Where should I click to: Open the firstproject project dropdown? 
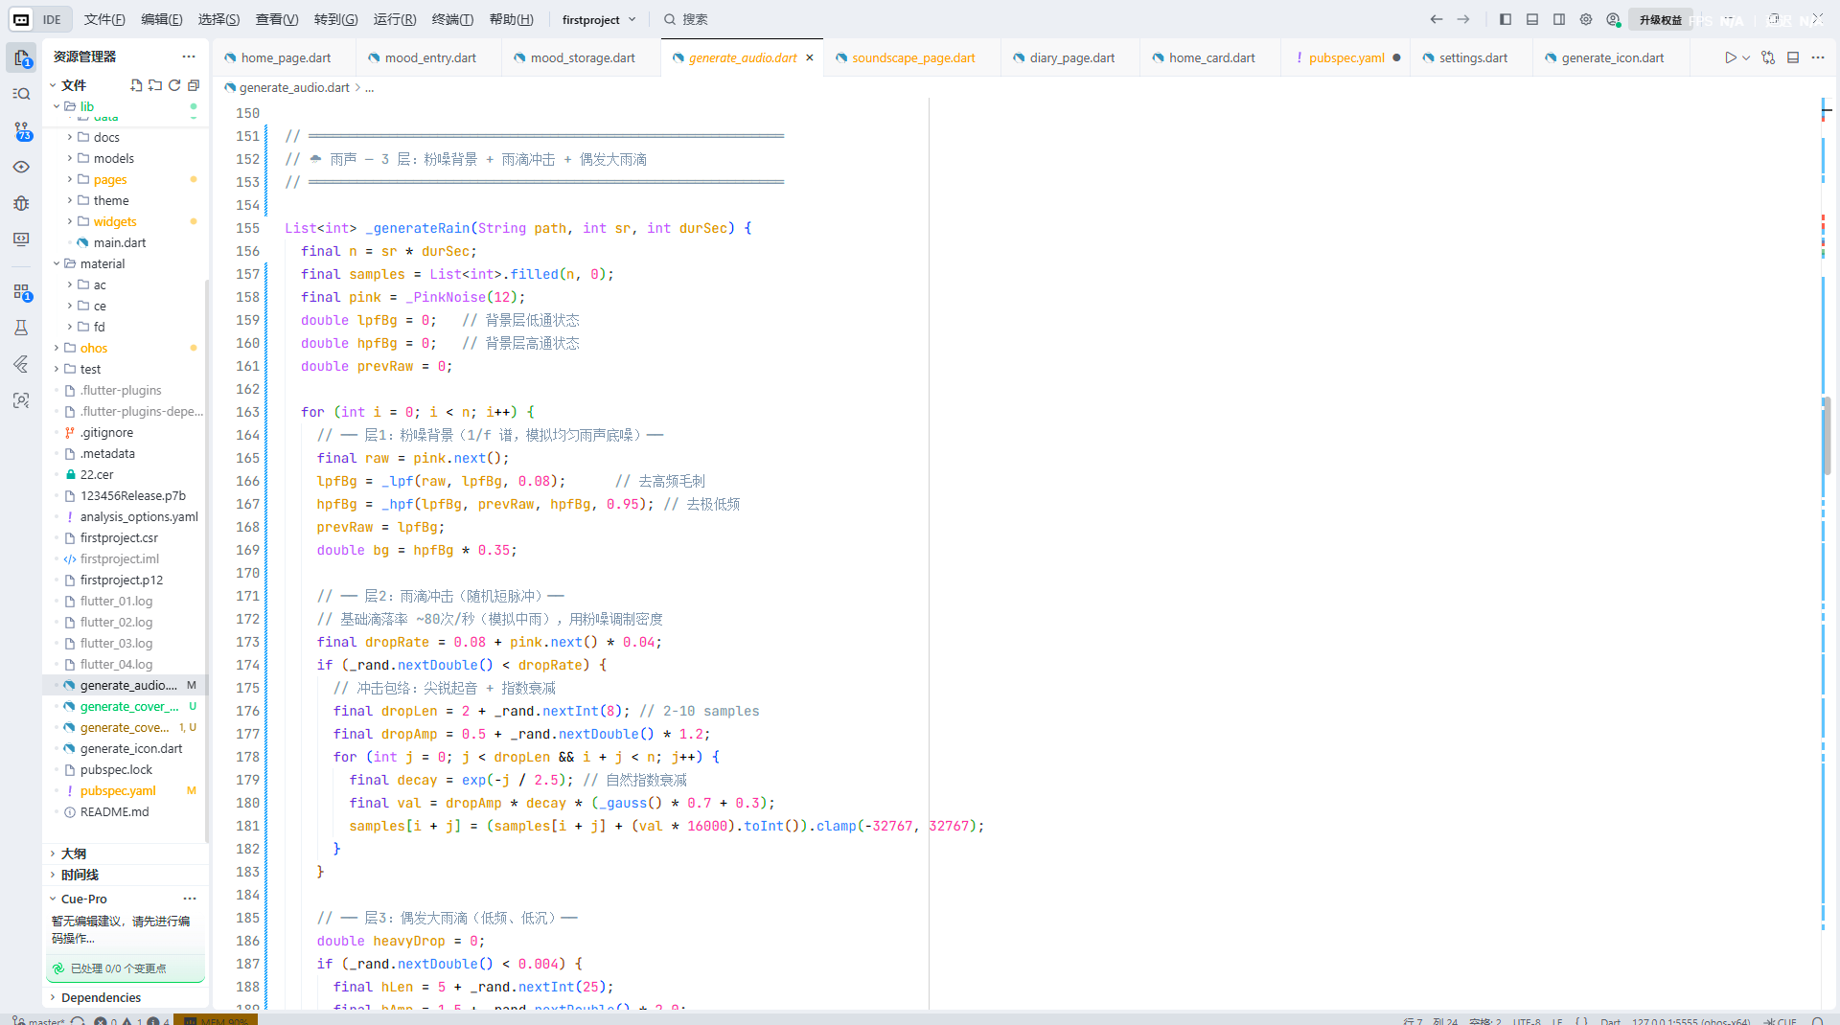(599, 19)
